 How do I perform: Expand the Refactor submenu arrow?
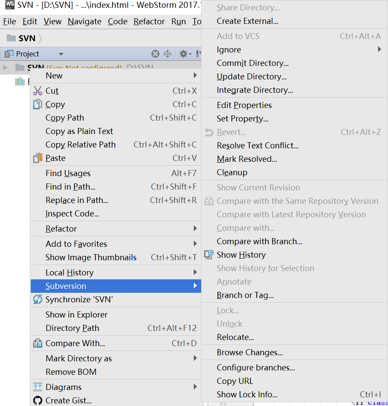pyautogui.click(x=195, y=228)
